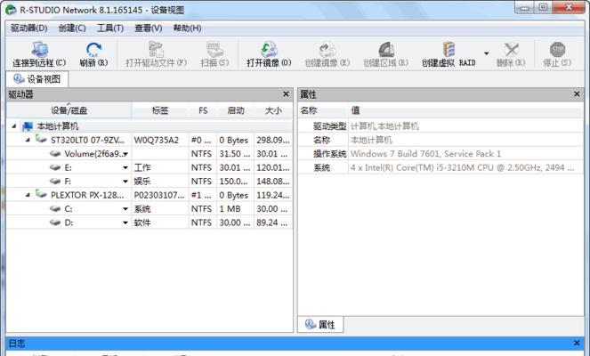The image size is (590, 356).
Task: Click 创建区域 create region icon
Action: click(x=386, y=49)
